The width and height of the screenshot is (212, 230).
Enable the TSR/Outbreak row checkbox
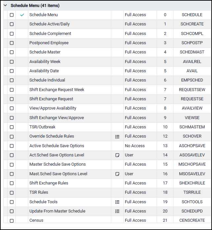tap(12, 127)
